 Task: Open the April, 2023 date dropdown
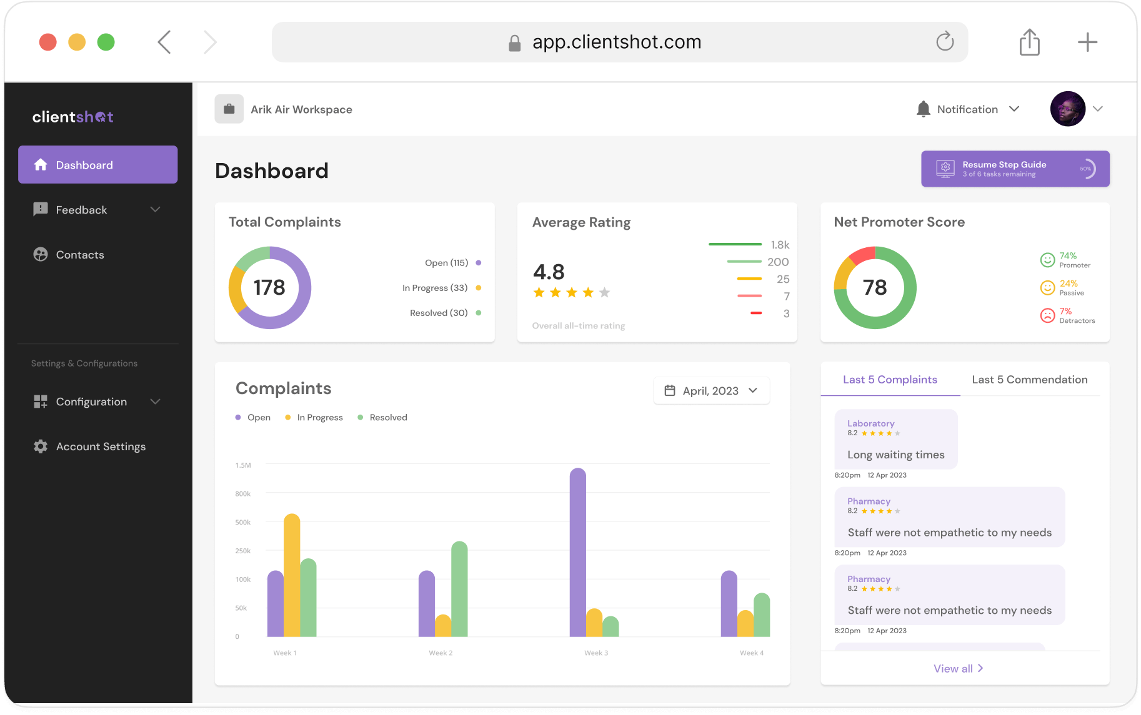pyautogui.click(x=711, y=391)
